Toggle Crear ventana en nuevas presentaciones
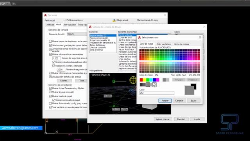 point(50,107)
